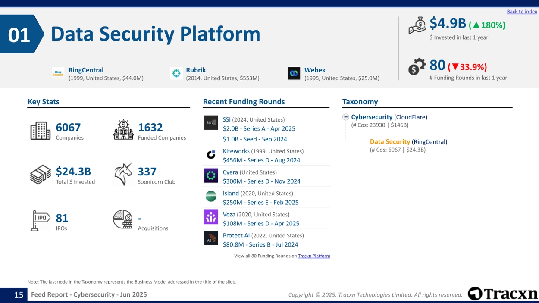The image size is (539, 303).
Task: Click the Taxonomy heading
Action: [360, 102]
